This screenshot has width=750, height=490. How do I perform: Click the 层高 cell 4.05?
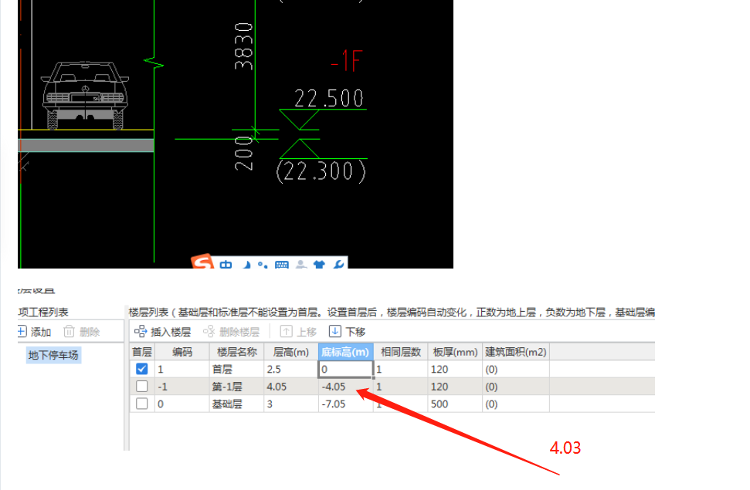tap(291, 387)
